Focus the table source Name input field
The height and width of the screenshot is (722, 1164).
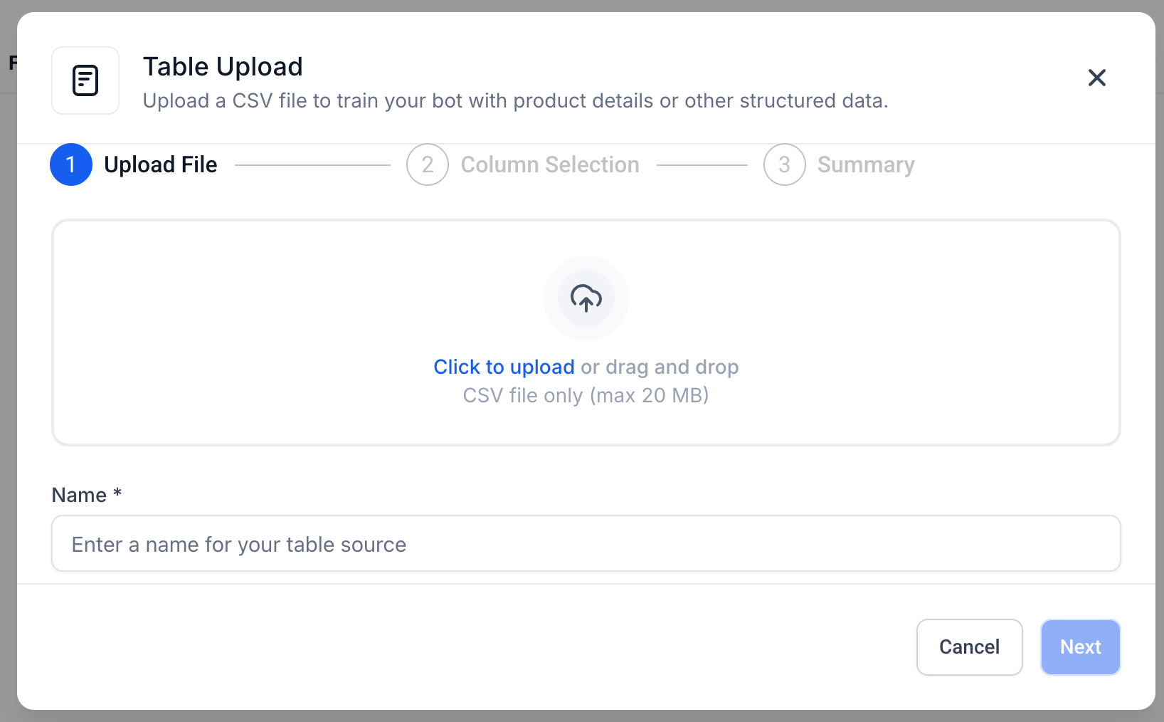click(586, 544)
